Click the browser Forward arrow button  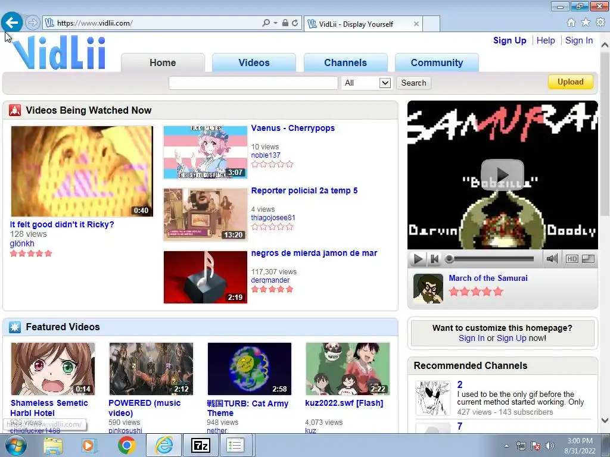[33, 23]
